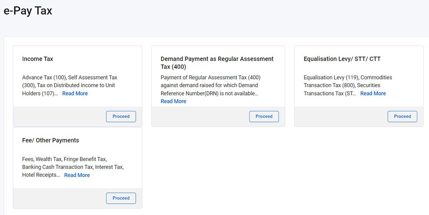
Task: Click the Demand Payment as Regular Assessment Tax heading
Action: click(217, 63)
